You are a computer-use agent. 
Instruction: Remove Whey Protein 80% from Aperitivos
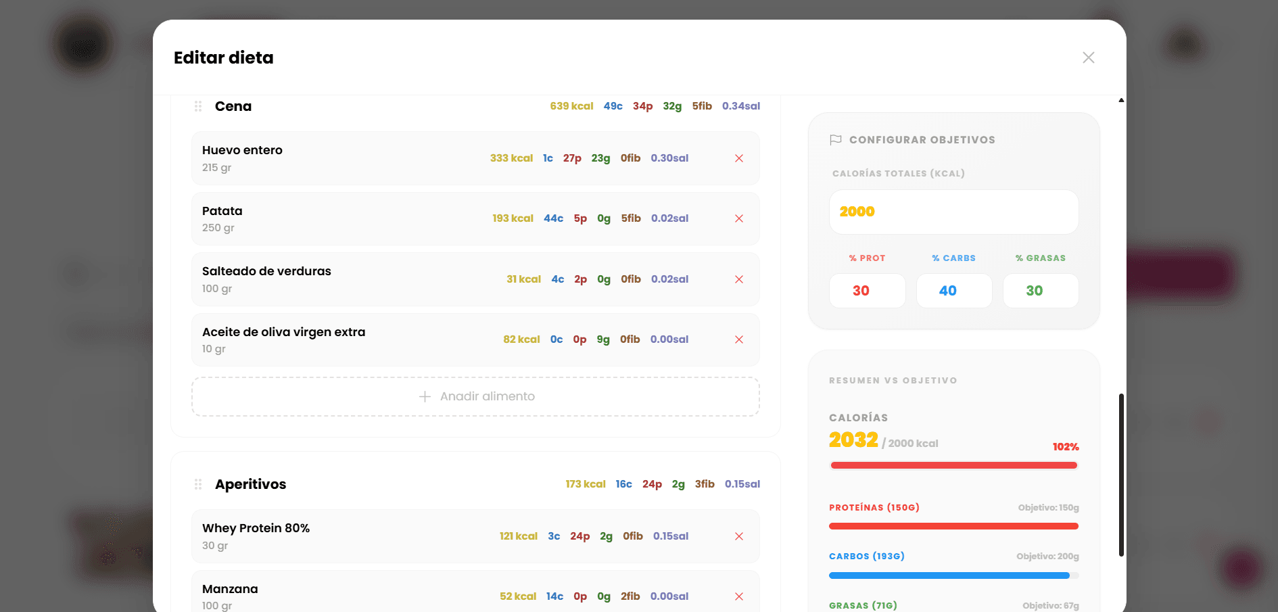tap(738, 536)
